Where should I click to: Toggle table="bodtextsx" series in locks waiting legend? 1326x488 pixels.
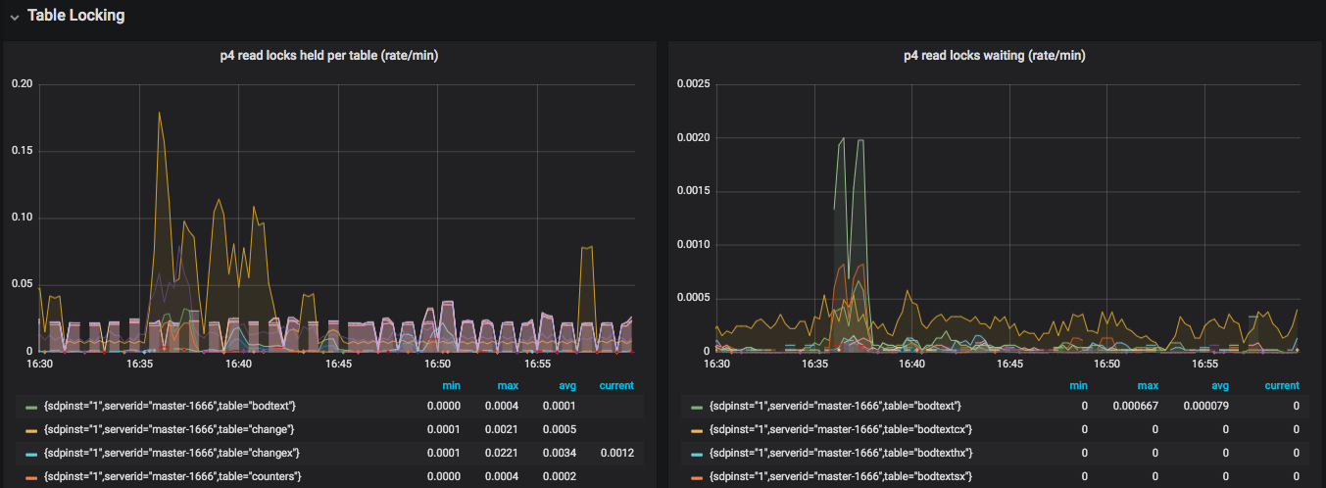[841, 476]
